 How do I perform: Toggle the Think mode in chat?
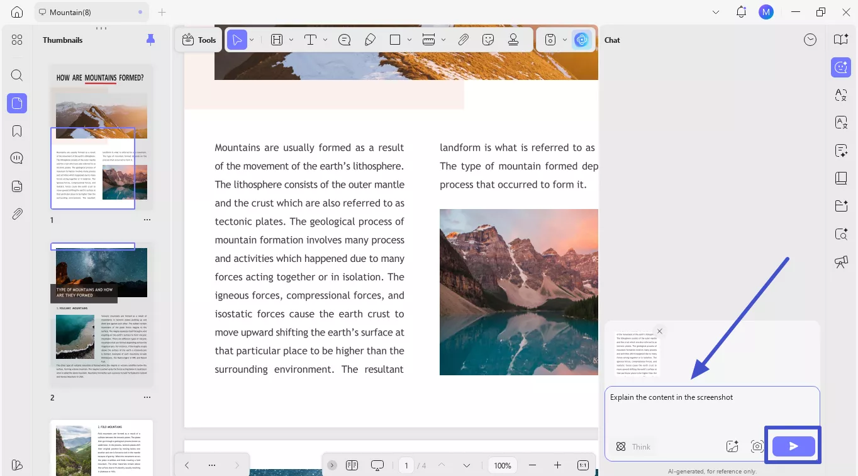coord(633,446)
